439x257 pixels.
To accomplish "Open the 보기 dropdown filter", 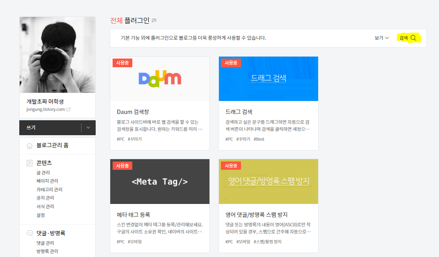I will pyautogui.click(x=382, y=38).
